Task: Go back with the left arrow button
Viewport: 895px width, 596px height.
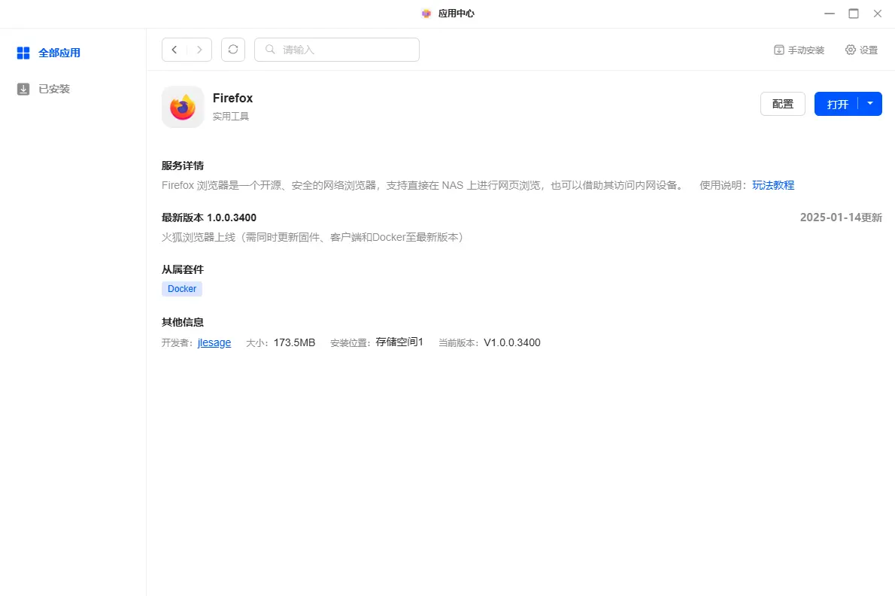Action: pos(174,50)
